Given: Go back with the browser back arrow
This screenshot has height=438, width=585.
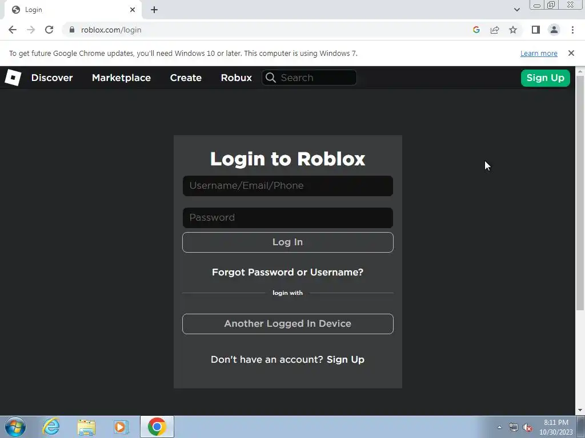Looking at the screenshot, I should click(x=13, y=30).
